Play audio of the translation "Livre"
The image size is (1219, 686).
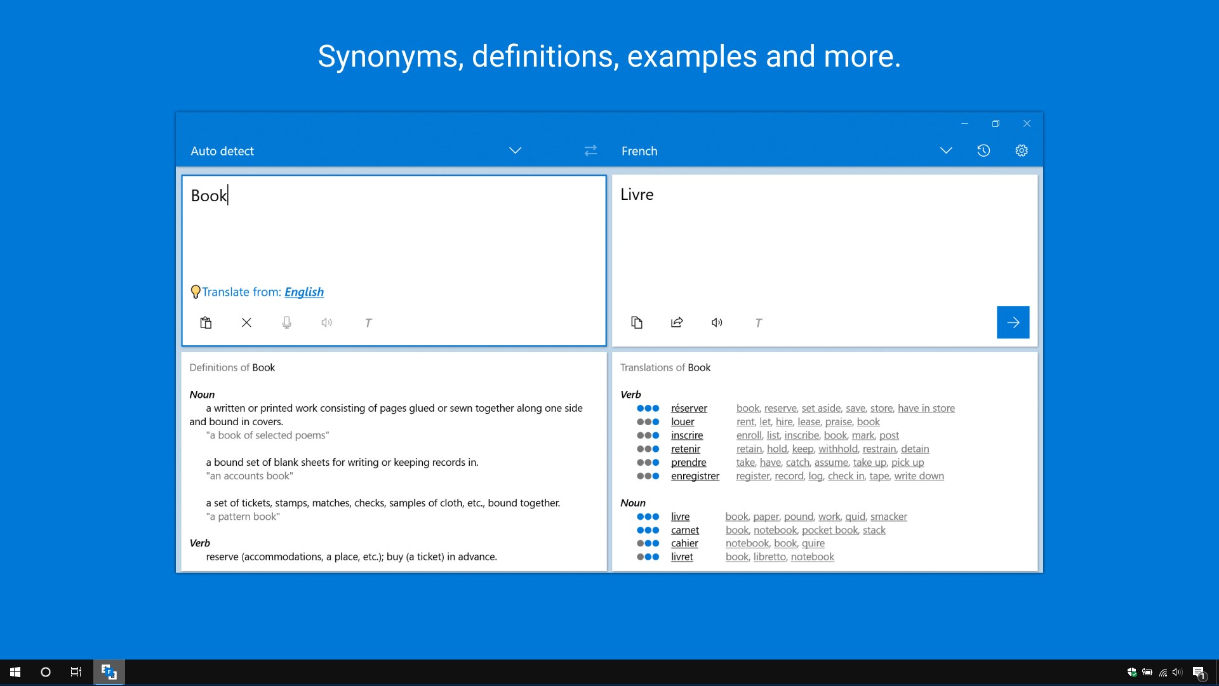(x=717, y=323)
